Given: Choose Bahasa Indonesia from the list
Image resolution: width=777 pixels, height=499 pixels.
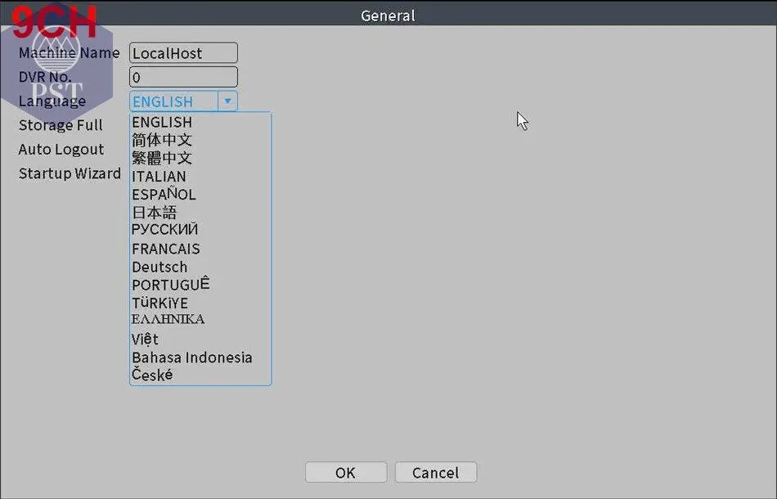Looking at the screenshot, I should tap(191, 357).
